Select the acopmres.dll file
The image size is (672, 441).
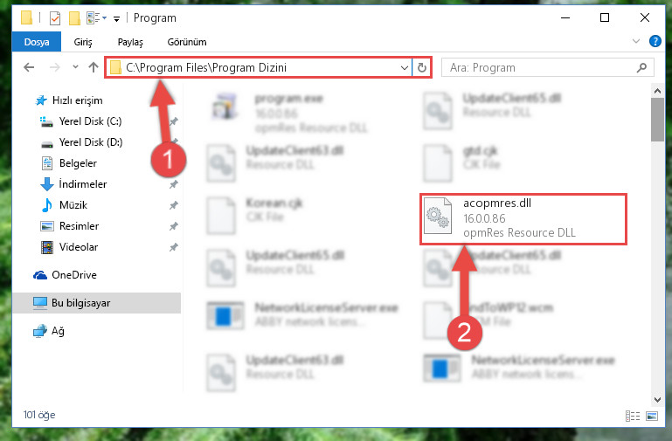(523, 218)
